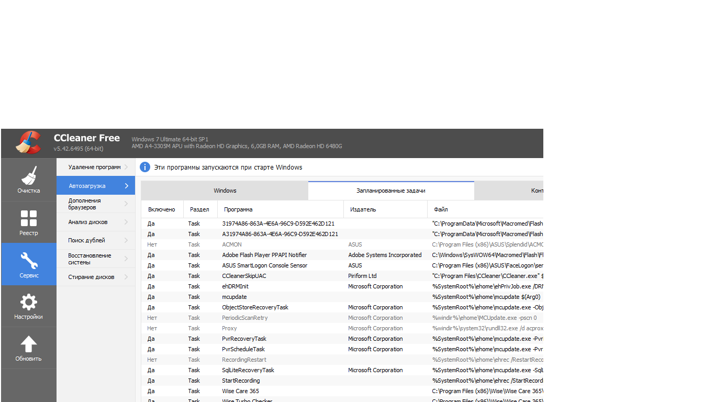Open Анализ дисков item
This screenshot has height=402, width=715.
[x=96, y=222]
